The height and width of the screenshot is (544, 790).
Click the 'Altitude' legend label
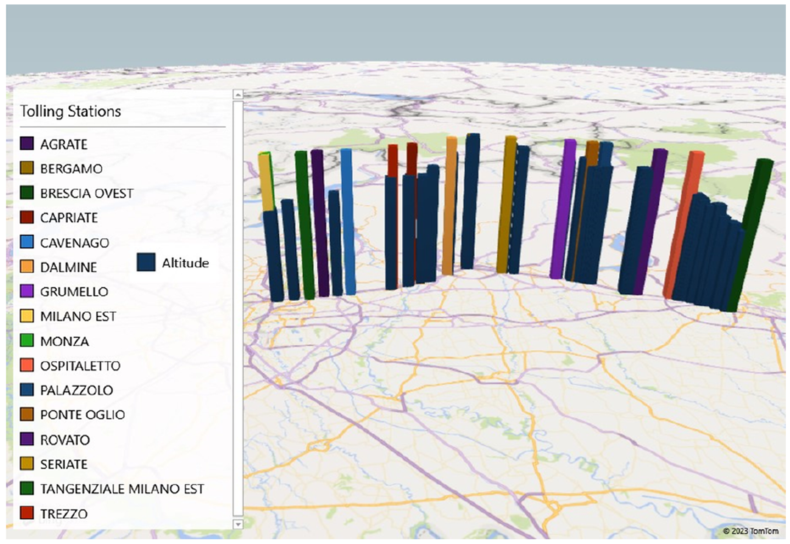tap(185, 263)
